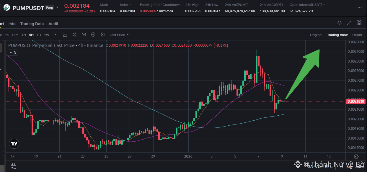Select the 1H interval
367x172 pixels.
24,35
